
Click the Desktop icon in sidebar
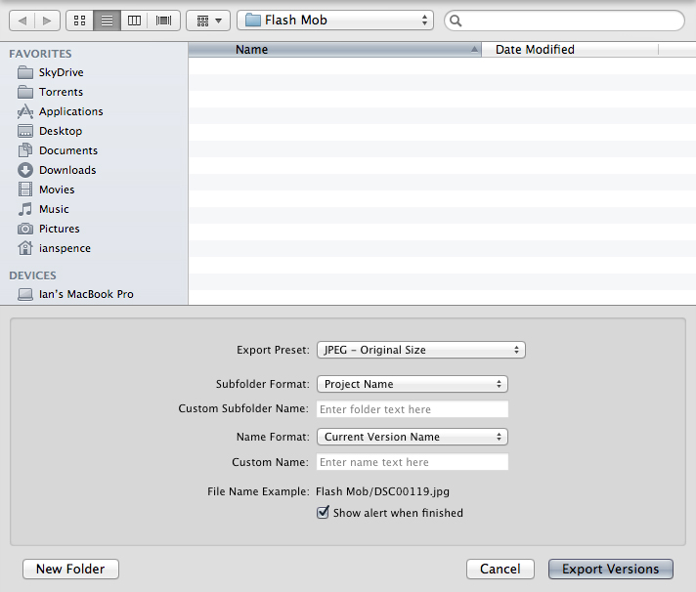coord(25,131)
